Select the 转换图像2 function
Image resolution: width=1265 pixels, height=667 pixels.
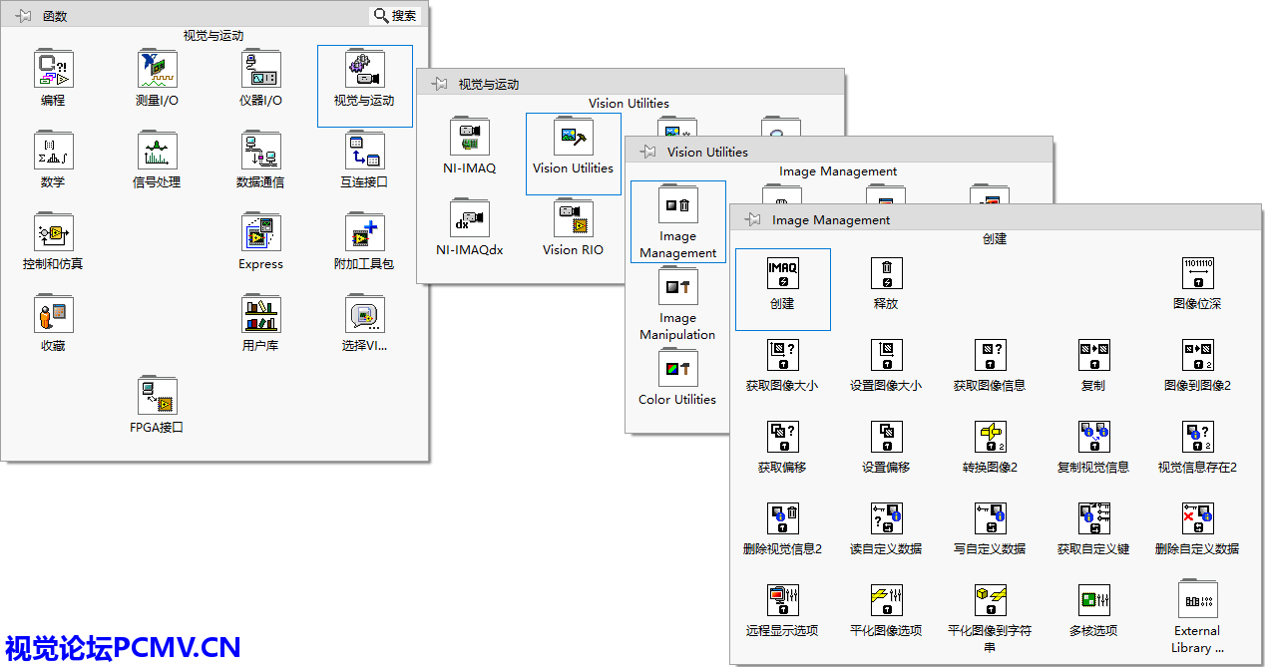point(990,437)
